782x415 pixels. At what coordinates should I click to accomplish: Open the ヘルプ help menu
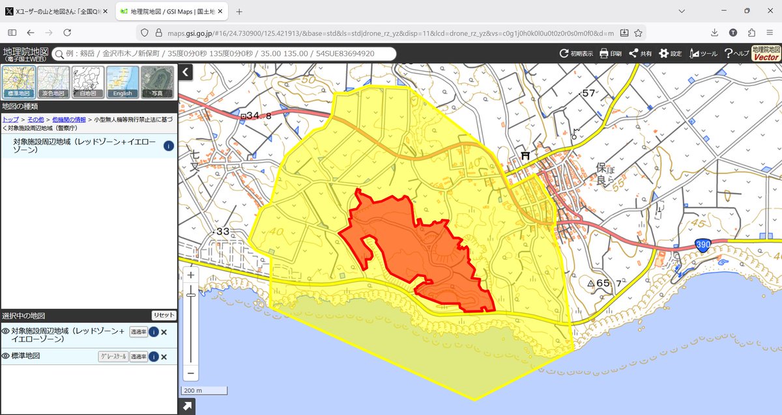click(736, 53)
